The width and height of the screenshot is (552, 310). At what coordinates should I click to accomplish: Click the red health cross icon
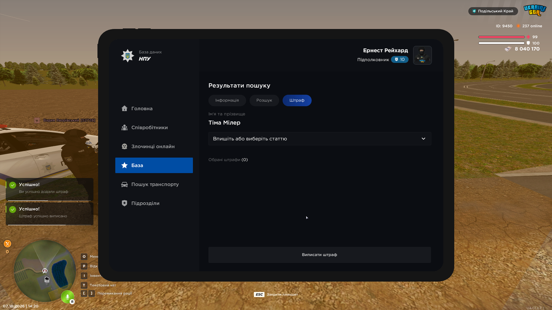pos(528,37)
